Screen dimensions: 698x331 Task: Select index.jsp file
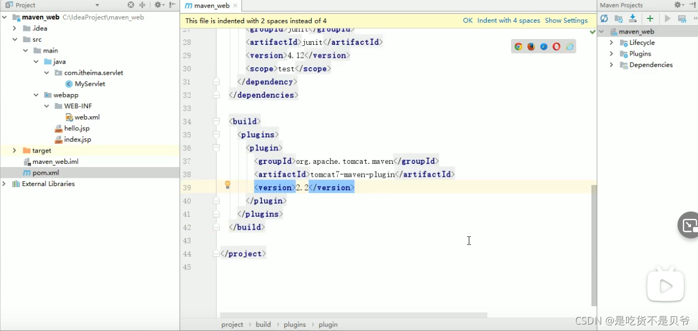point(77,140)
